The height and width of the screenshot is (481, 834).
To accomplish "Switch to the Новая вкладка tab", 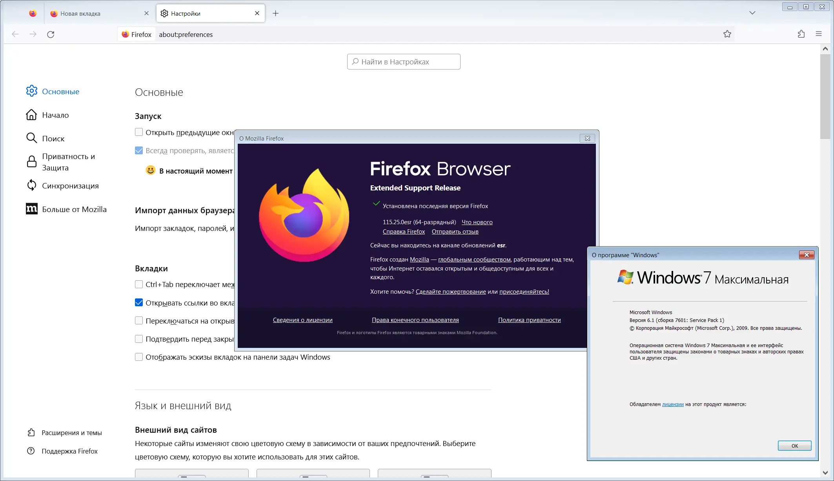I will [x=80, y=13].
